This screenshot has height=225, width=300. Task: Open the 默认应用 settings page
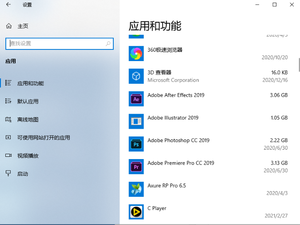click(x=28, y=102)
